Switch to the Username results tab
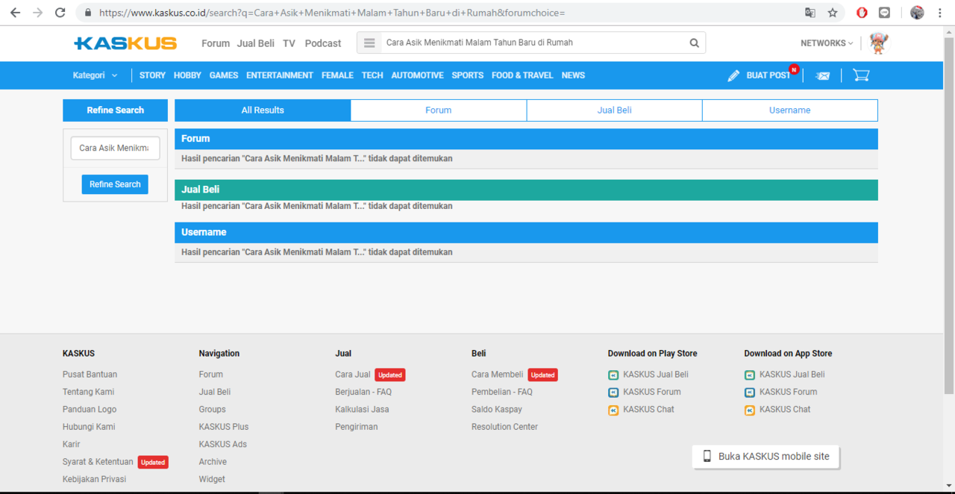 (790, 110)
